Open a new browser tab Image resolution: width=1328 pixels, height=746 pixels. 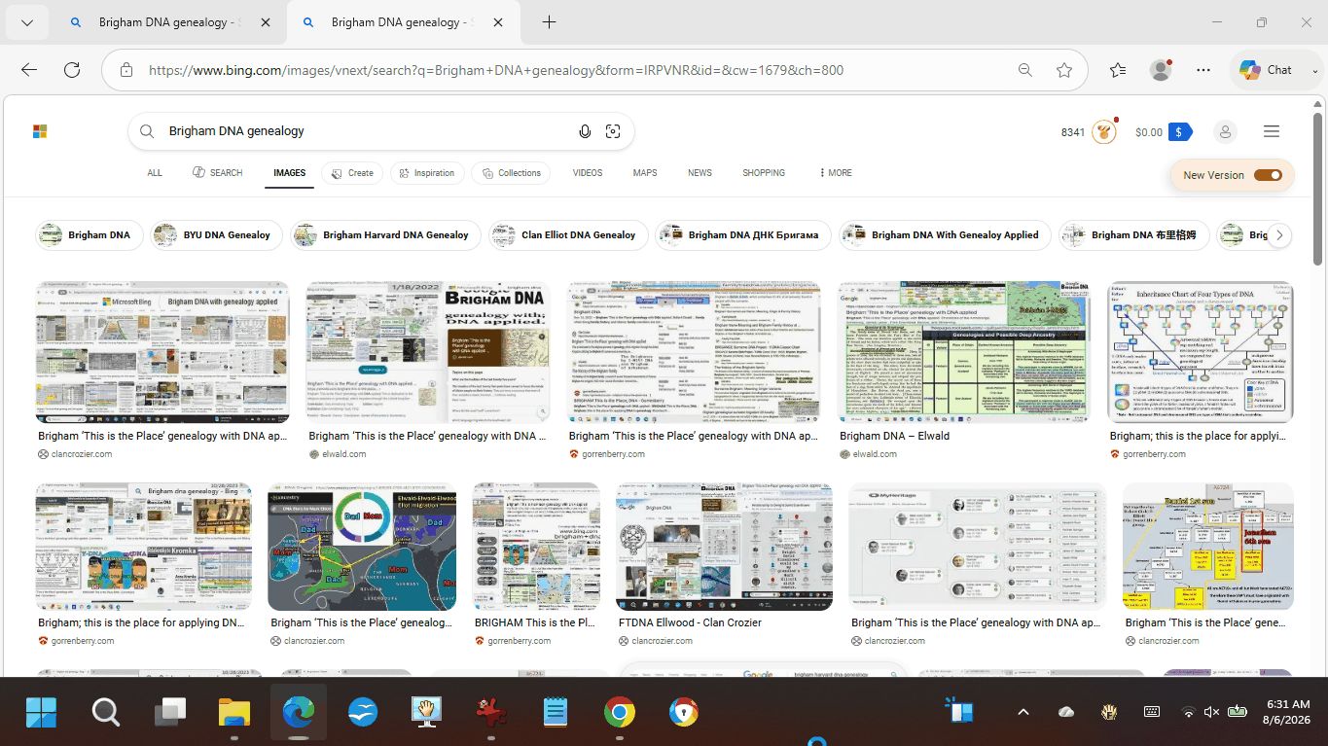pos(549,22)
